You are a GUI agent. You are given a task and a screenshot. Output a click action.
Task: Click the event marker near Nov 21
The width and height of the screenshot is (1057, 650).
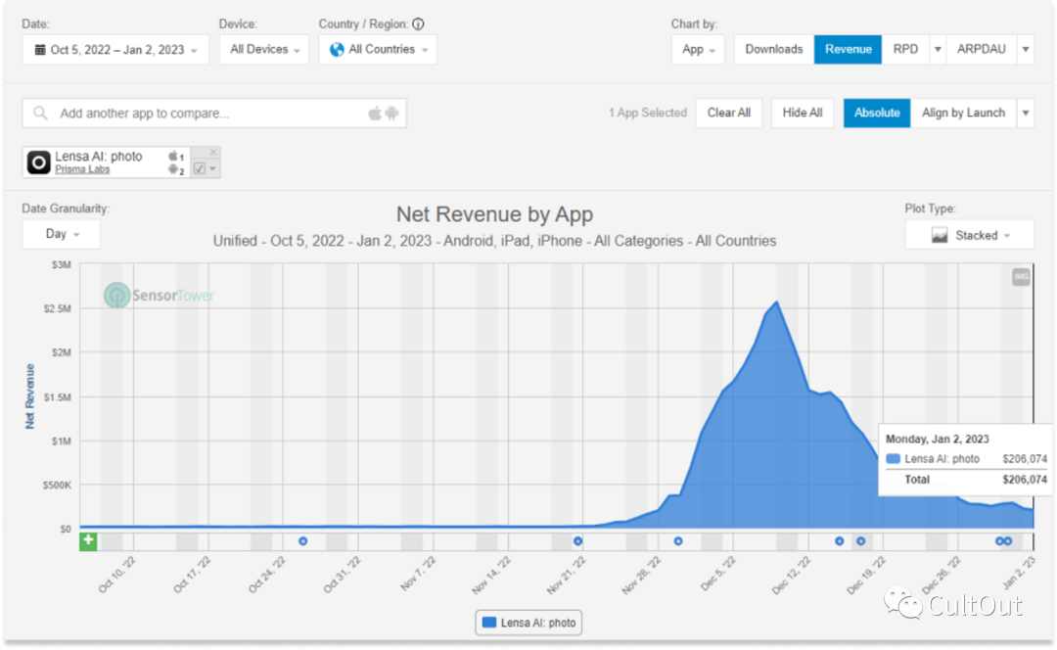577,540
